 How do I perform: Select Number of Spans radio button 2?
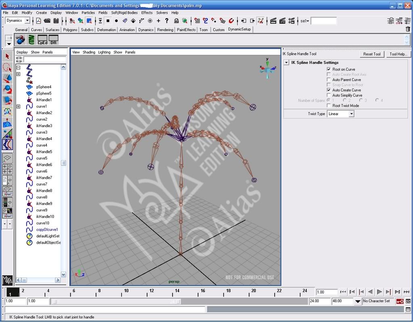tap(345, 100)
